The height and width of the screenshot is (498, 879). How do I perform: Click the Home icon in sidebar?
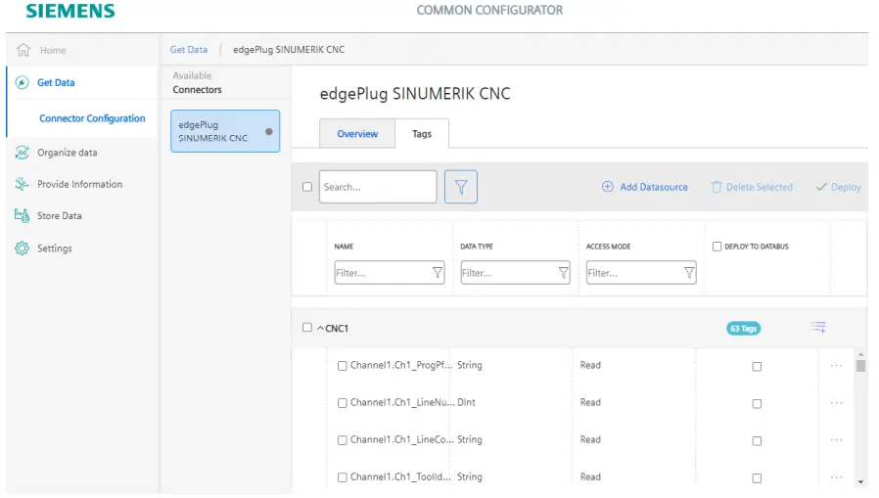click(23, 50)
